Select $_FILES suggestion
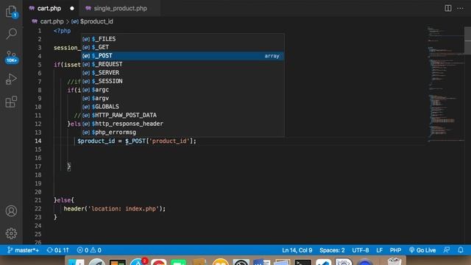Screen dimensions: 471x265 pyautogui.click(x=183, y=39)
